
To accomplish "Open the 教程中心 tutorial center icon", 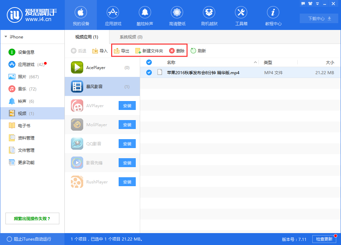I will pyautogui.click(x=273, y=12).
